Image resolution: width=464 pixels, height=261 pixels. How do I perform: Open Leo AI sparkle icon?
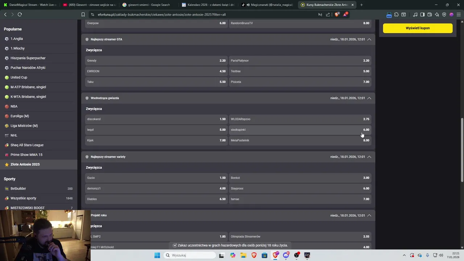(x=437, y=14)
